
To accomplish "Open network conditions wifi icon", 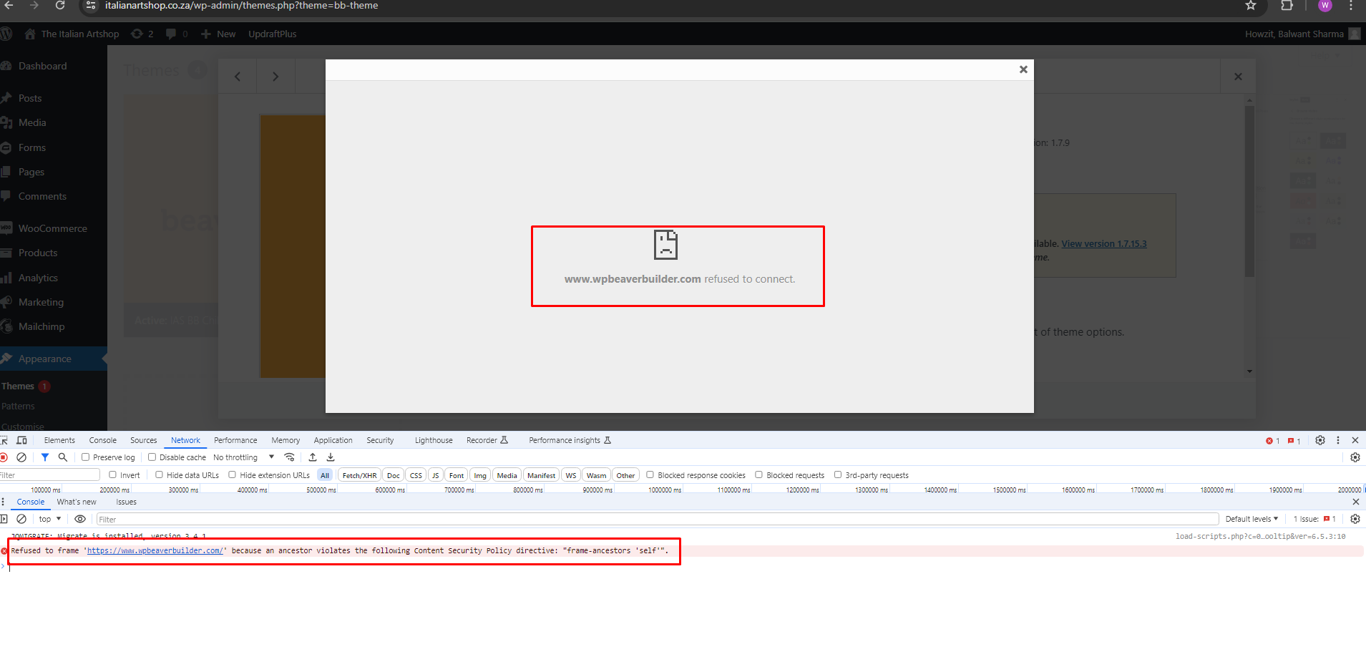I will pos(290,457).
